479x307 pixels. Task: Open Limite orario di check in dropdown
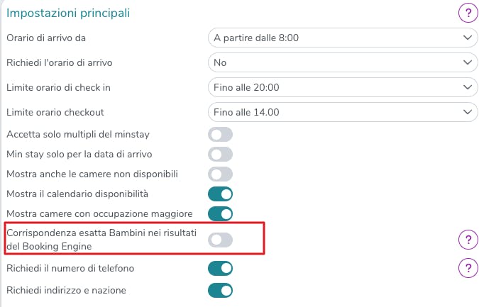(x=343, y=87)
